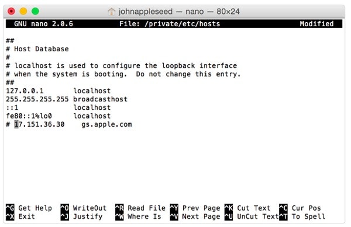
Task: Click the yellow minimize window button
Action: (23, 11)
